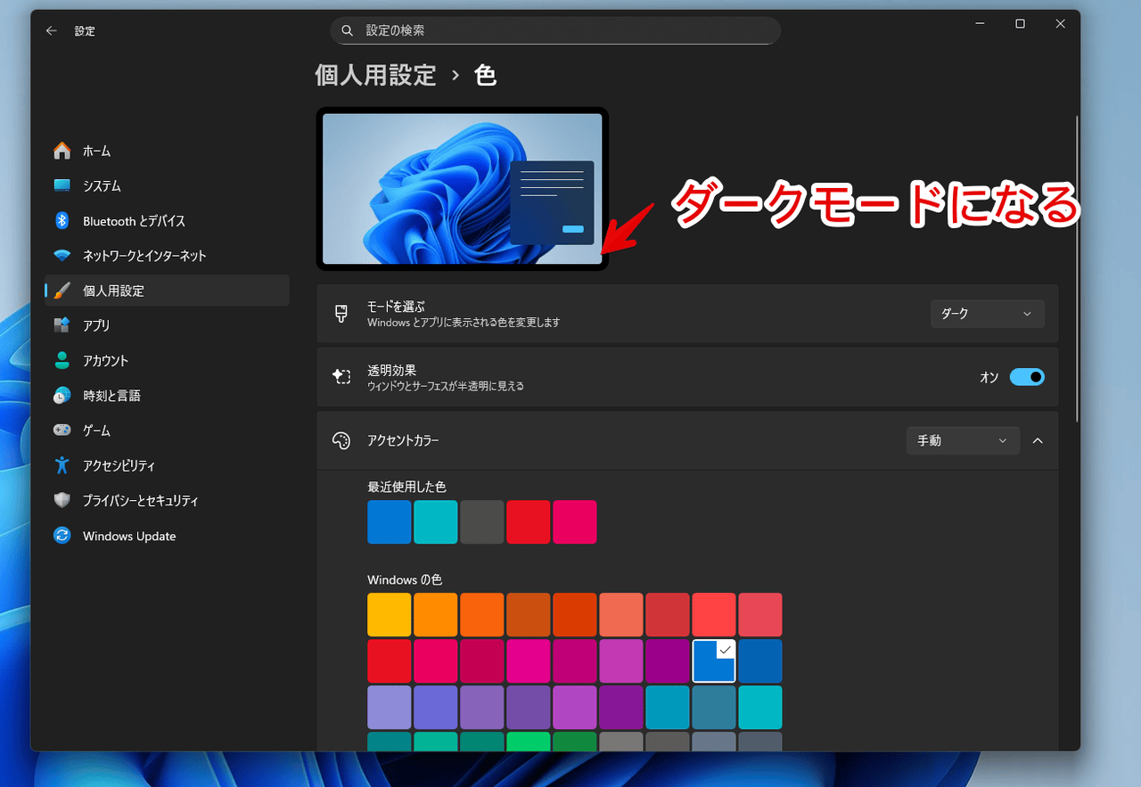Click the Home icon in sidebar
This screenshot has height=787, width=1141.
pyautogui.click(x=62, y=152)
